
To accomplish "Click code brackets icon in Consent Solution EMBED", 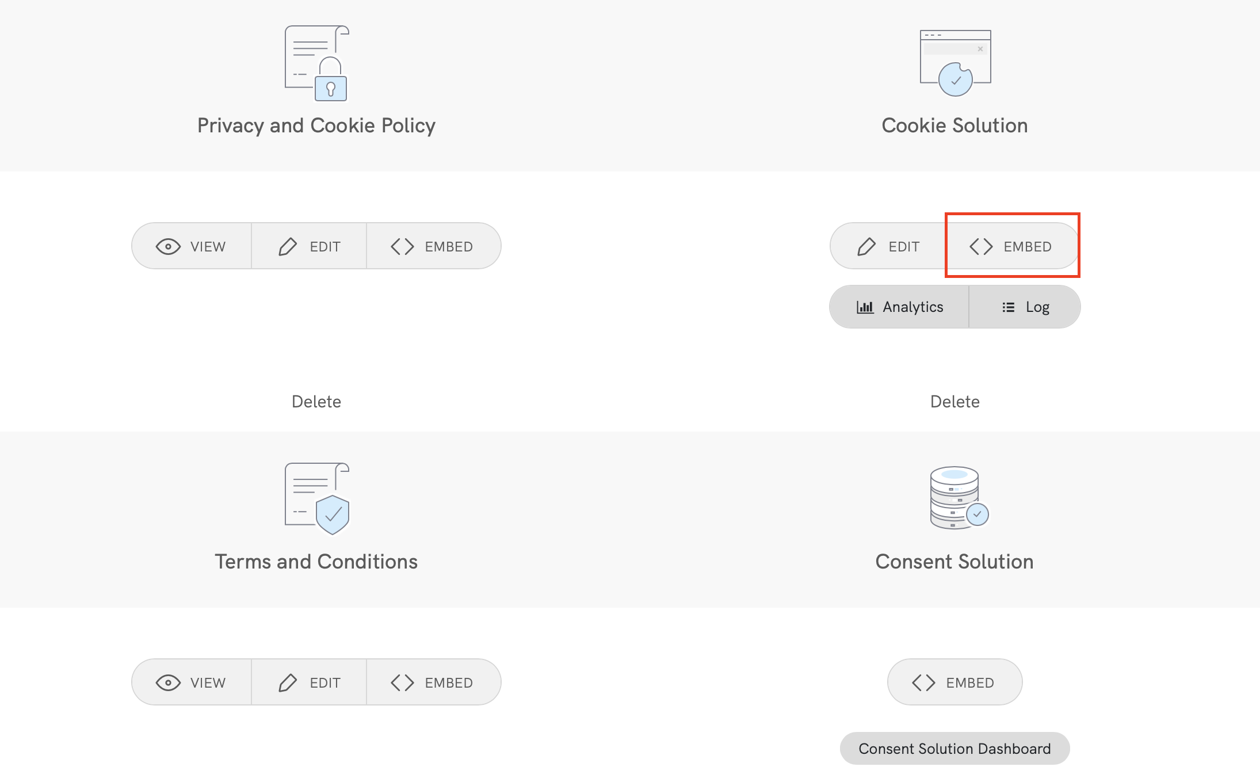I will tap(923, 683).
